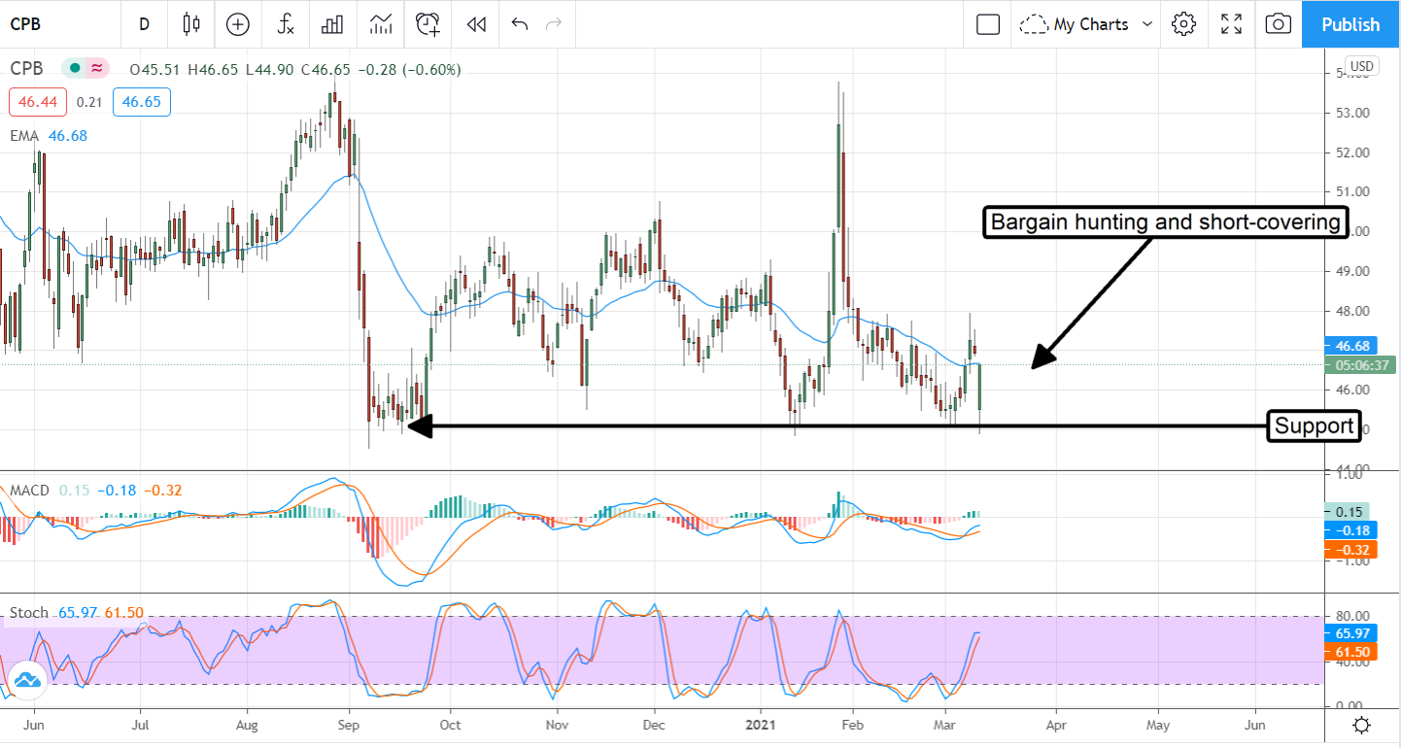Create an alert with the alarm clock icon
Screen dimensions: 1401x748
(x=428, y=24)
